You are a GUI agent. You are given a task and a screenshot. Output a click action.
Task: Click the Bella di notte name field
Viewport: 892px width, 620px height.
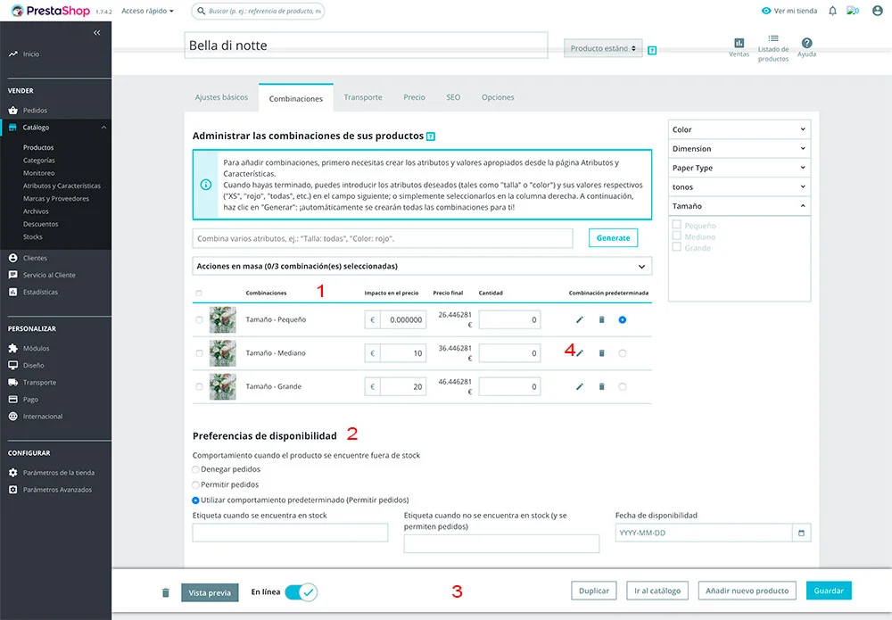tap(366, 45)
